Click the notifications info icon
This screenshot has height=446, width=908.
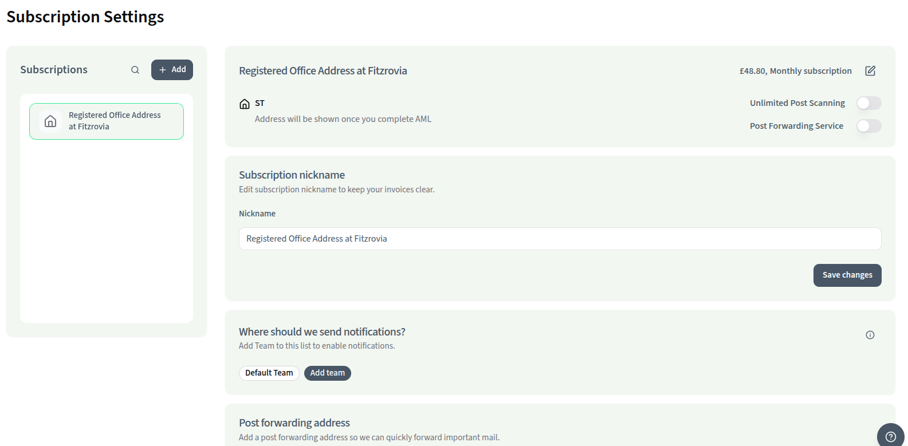(870, 335)
